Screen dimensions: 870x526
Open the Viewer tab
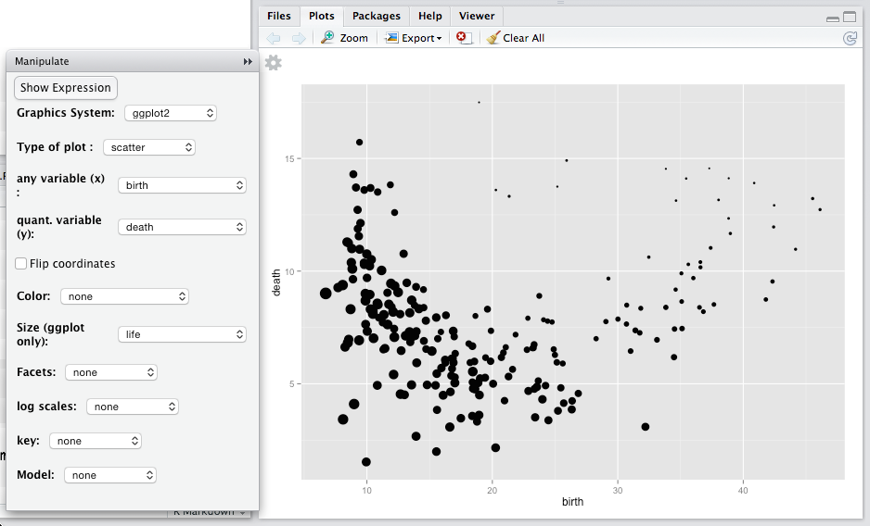(x=477, y=16)
